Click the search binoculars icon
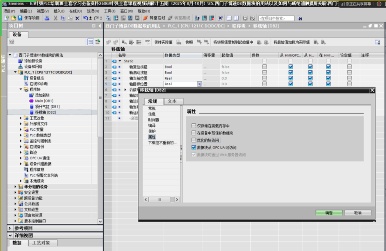The image size is (386, 251). pyautogui.click(x=300, y=18)
